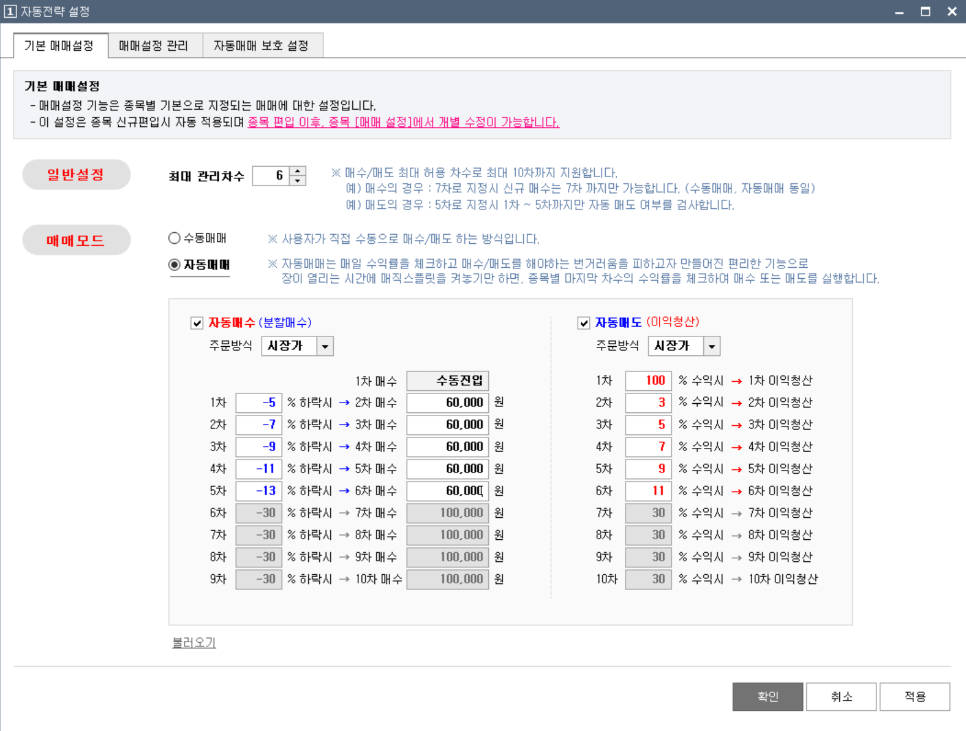Click the 6차 매수 amount field
This screenshot has width=966, height=731.
pos(448,491)
